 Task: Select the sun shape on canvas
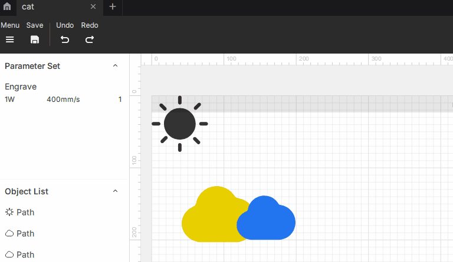(x=180, y=124)
